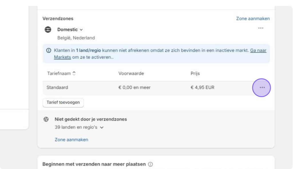The width and height of the screenshot is (293, 169).
Task: Click the Tariefnaam column header
Action: tap(59, 73)
